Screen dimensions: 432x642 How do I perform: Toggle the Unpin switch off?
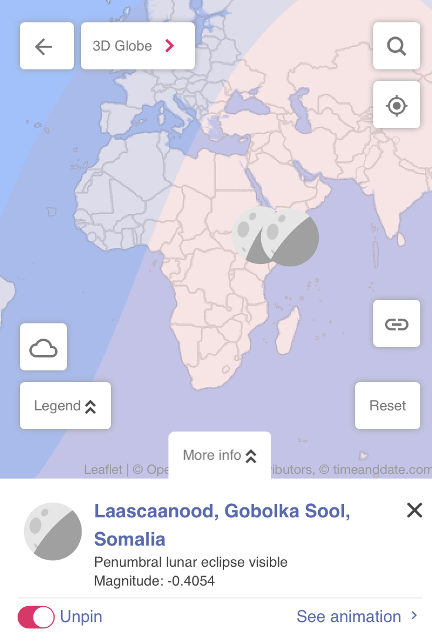(x=36, y=617)
